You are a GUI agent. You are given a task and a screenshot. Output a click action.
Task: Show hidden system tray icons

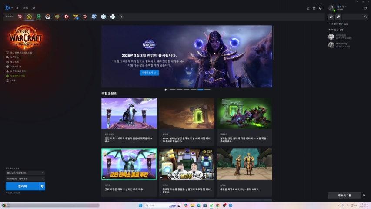[x=338, y=206]
